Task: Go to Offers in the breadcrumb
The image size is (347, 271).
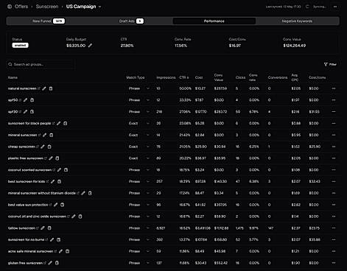Action: coord(21,7)
